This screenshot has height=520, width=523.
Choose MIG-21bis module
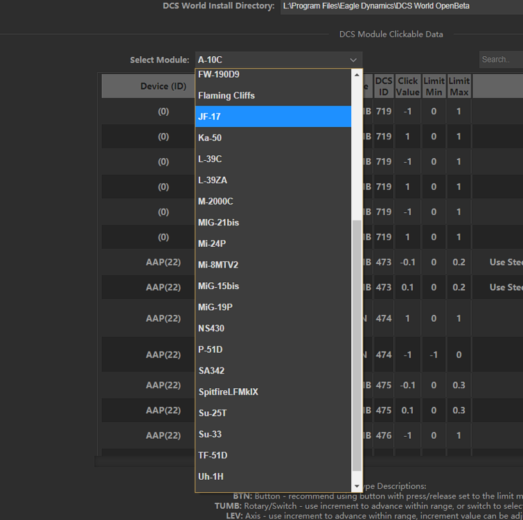(273, 223)
